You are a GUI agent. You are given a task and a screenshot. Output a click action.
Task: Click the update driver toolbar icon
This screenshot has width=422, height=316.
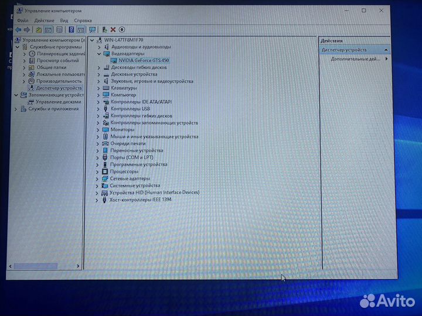[x=104, y=29]
